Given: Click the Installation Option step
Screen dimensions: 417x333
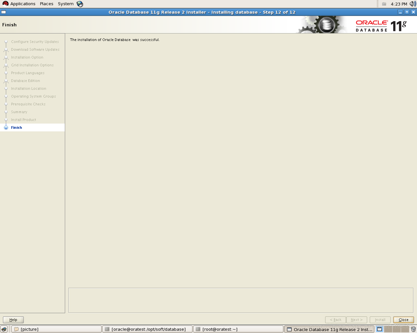Looking at the screenshot, I should tap(27, 57).
